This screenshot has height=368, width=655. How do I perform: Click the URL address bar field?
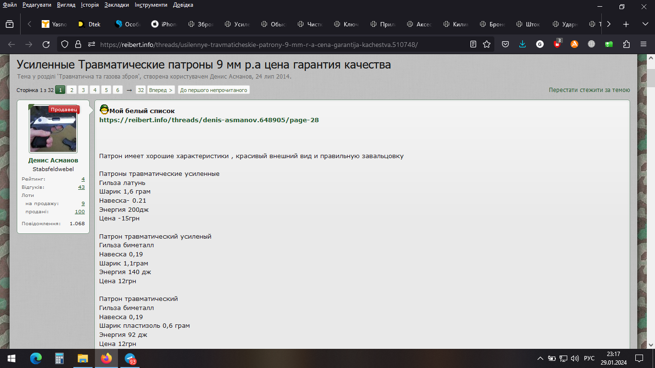click(278, 45)
